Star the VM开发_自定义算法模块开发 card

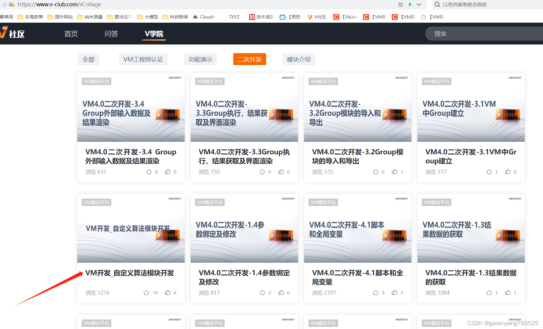146,293
